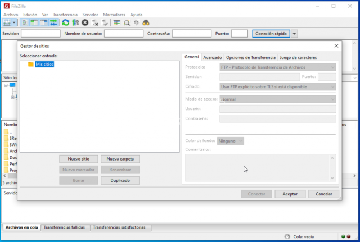Click the Nuevo sitio button
360x242 pixels.
79,159
